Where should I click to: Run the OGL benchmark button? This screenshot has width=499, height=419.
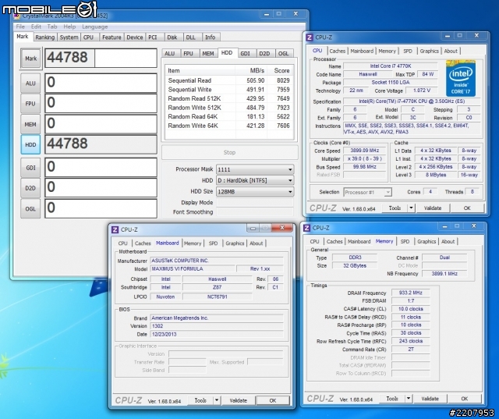coord(30,208)
